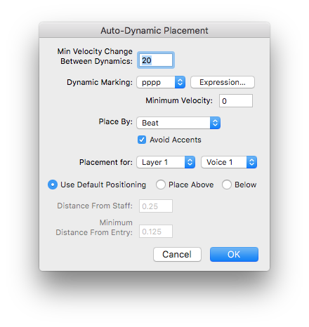Image resolution: width=309 pixels, height=327 pixels.
Task: Click the Distance From Staff field
Action: click(156, 206)
